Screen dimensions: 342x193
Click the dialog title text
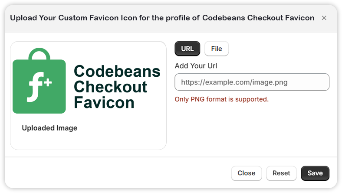point(162,18)
